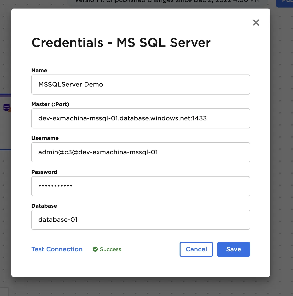The image size is (293, 296).
Task: Click the masked Password field
Action: pos(141,186)
